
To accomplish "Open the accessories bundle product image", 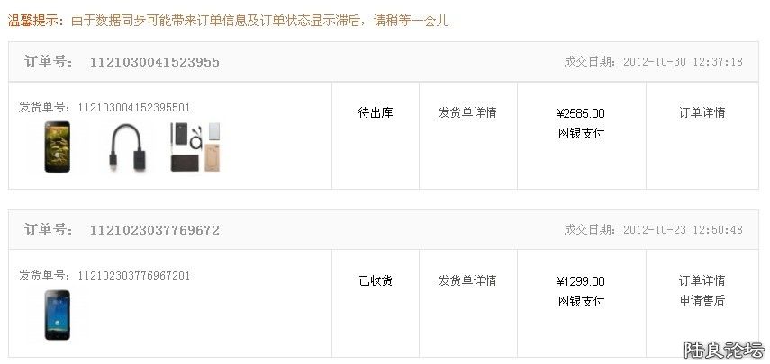I will 195,146.
